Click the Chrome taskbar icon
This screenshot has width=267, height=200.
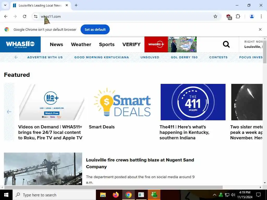point(128,195)
